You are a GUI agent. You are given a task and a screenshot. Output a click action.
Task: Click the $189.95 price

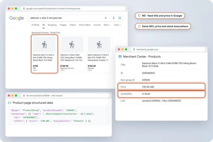64,66
